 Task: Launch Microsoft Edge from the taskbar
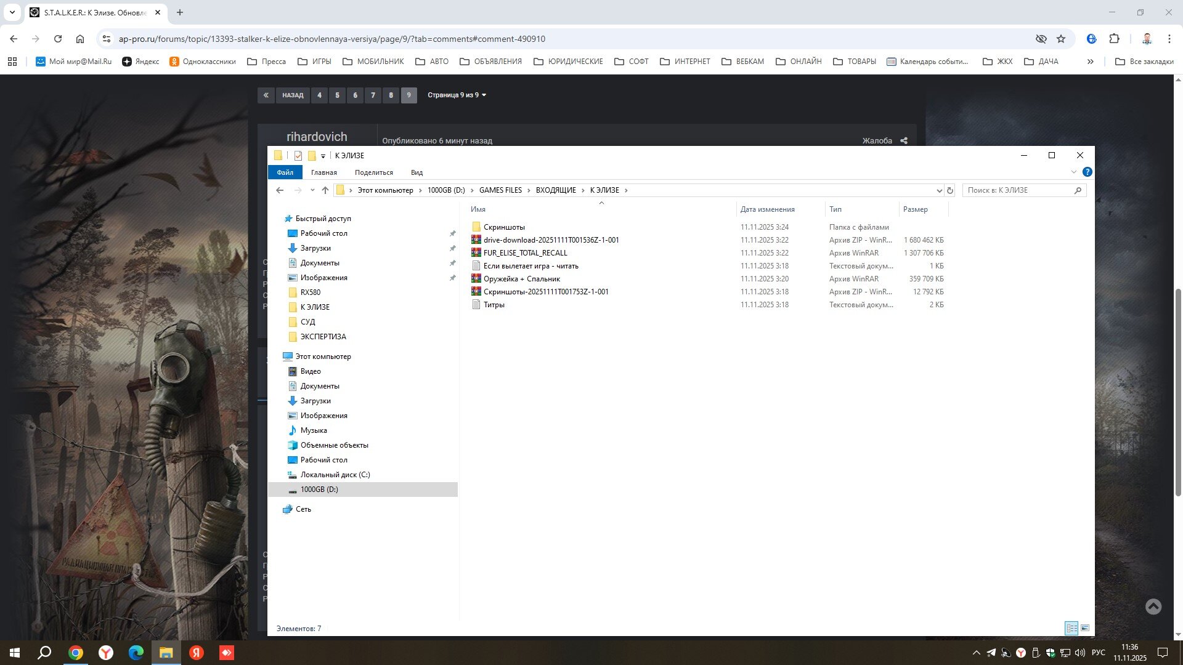tap(136, 653)
